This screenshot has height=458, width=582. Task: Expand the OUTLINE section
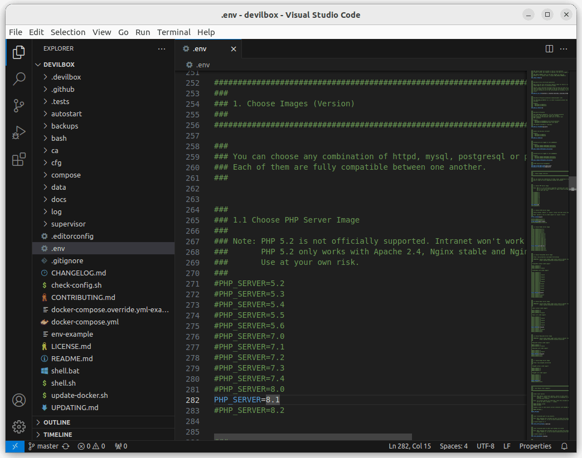click(x=57, y=422)
